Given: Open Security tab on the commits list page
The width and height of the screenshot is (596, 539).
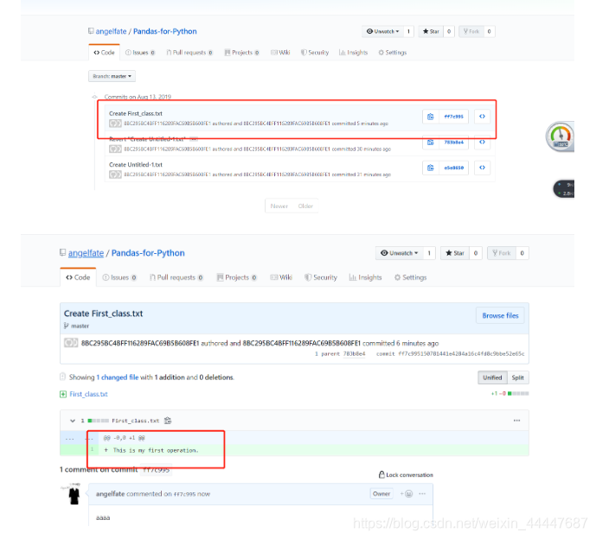Looking at the screenshot, I should coord(315,53).
